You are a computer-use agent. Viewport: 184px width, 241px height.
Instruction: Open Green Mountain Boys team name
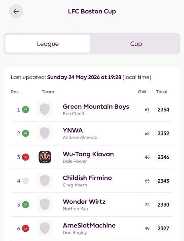click(x=96, y=107)
